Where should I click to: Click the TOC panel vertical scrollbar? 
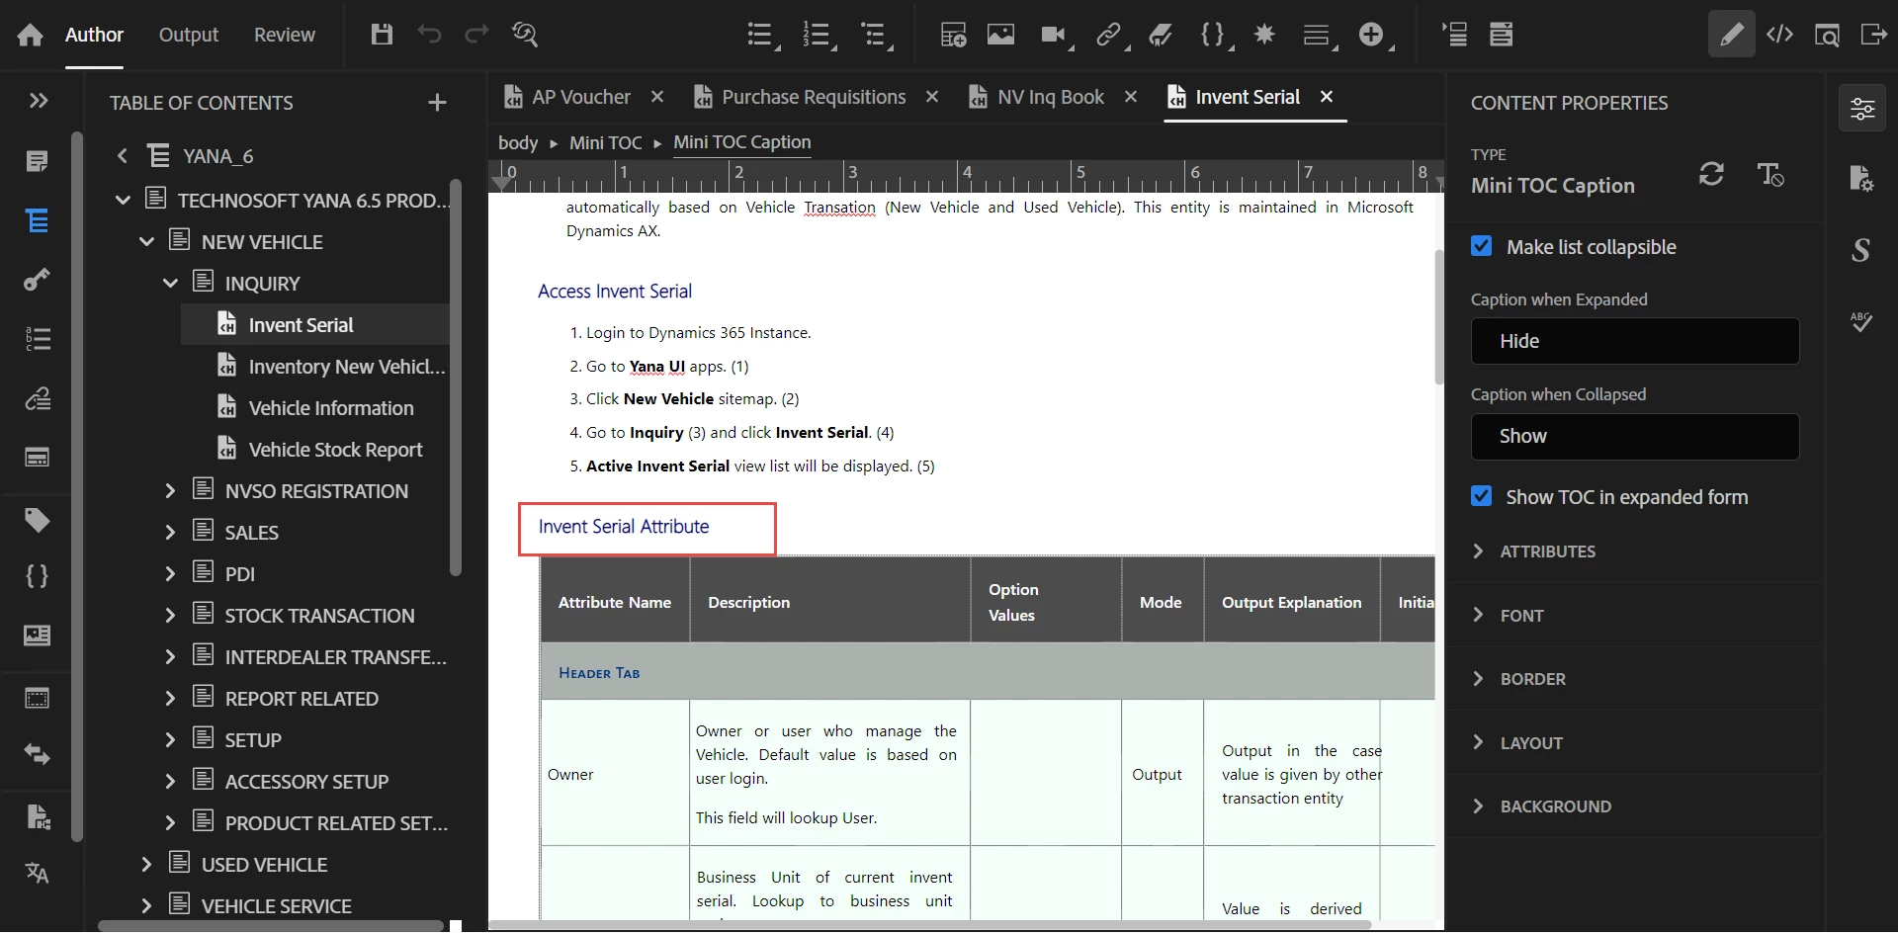tap(456, 376)
